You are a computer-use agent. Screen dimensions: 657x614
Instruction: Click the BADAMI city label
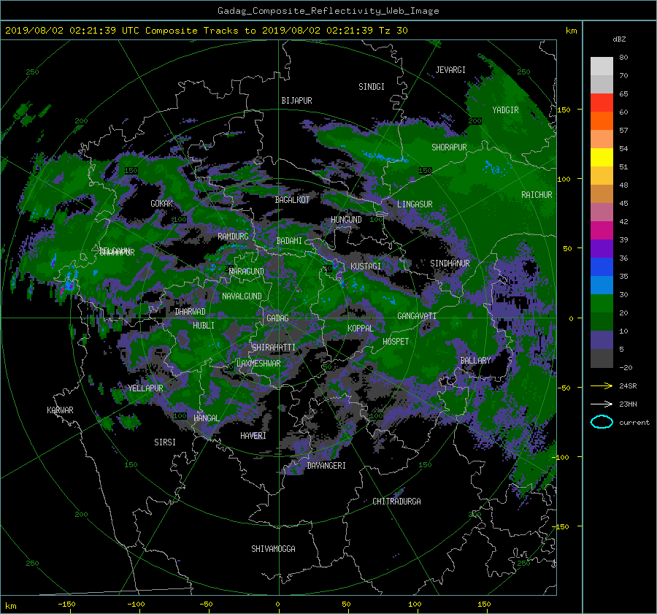click(x=289, y=241)
